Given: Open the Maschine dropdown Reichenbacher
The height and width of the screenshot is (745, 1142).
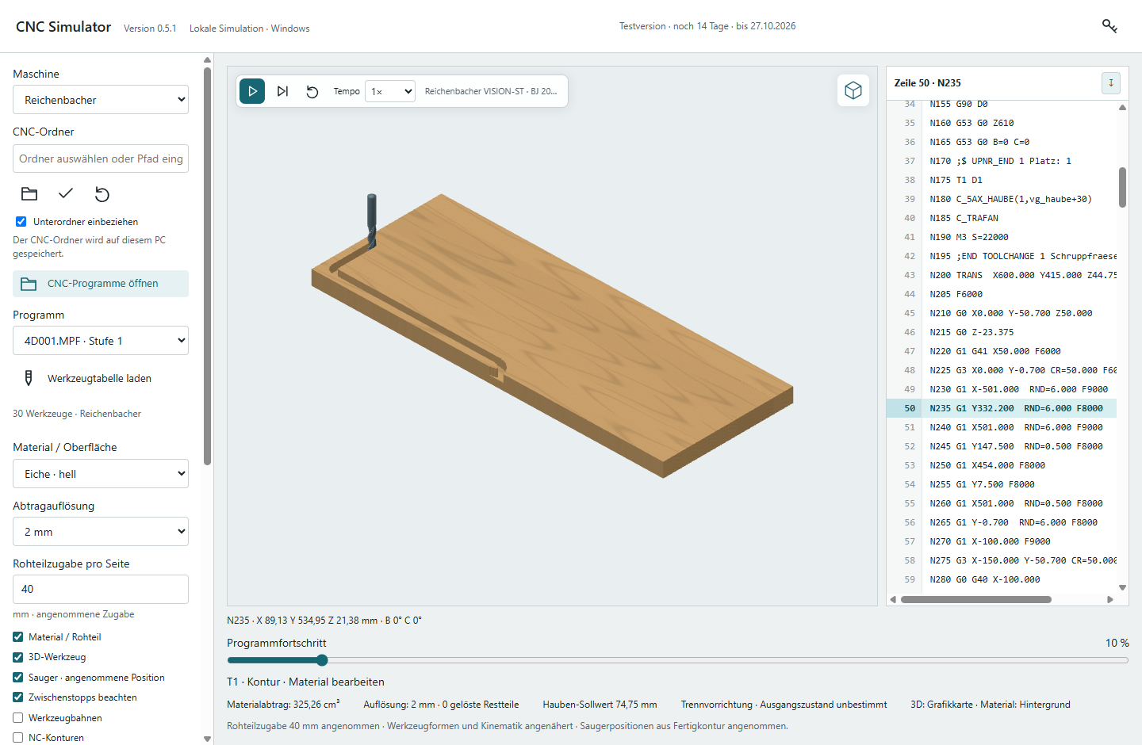Looking at the screenshot, I should 101,100.
